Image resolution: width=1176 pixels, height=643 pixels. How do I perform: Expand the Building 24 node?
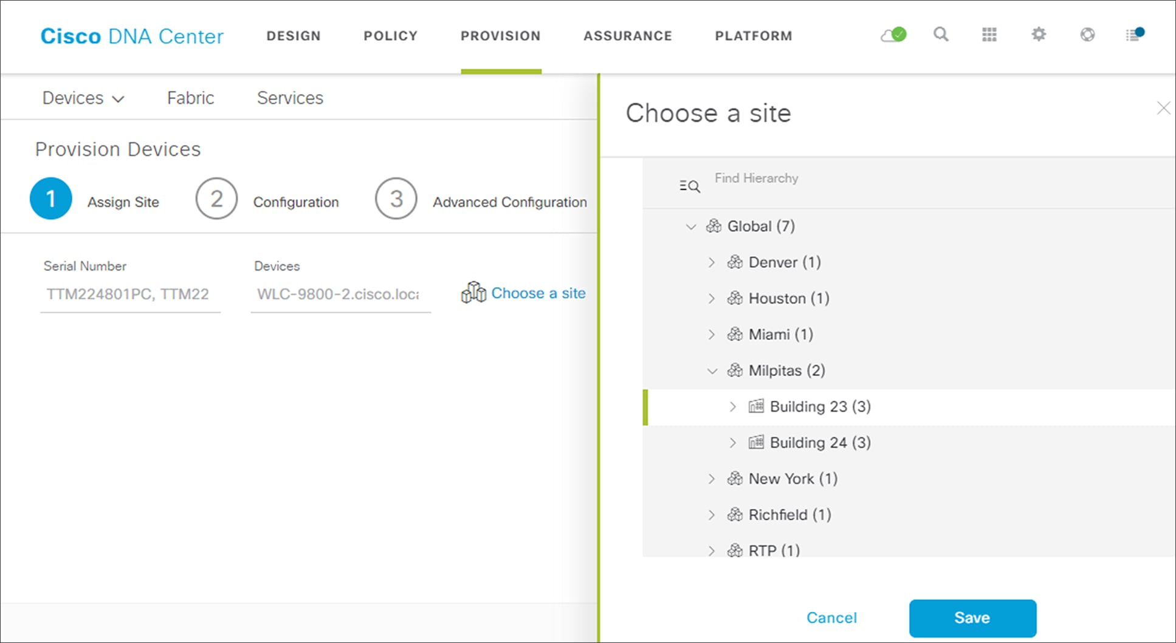733,443
